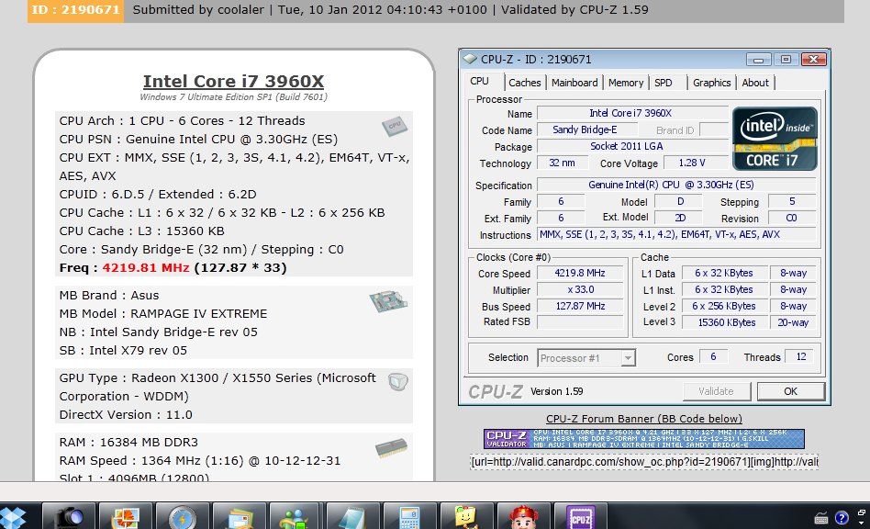The width and height of the screenshot is (870, 529).
Task: Click the Package Socket 2011 LGA field
Action: coord(631,147)
